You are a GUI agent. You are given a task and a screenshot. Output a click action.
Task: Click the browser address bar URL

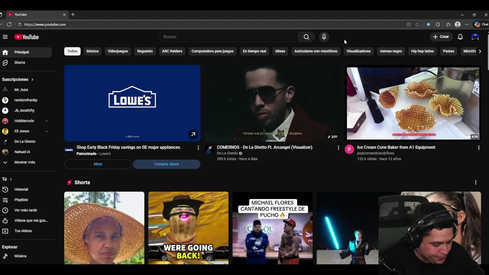(45, 24)
